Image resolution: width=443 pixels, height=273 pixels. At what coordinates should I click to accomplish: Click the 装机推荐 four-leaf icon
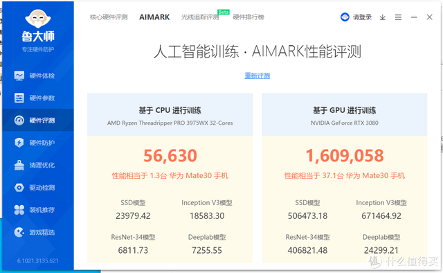pos(19,210)
